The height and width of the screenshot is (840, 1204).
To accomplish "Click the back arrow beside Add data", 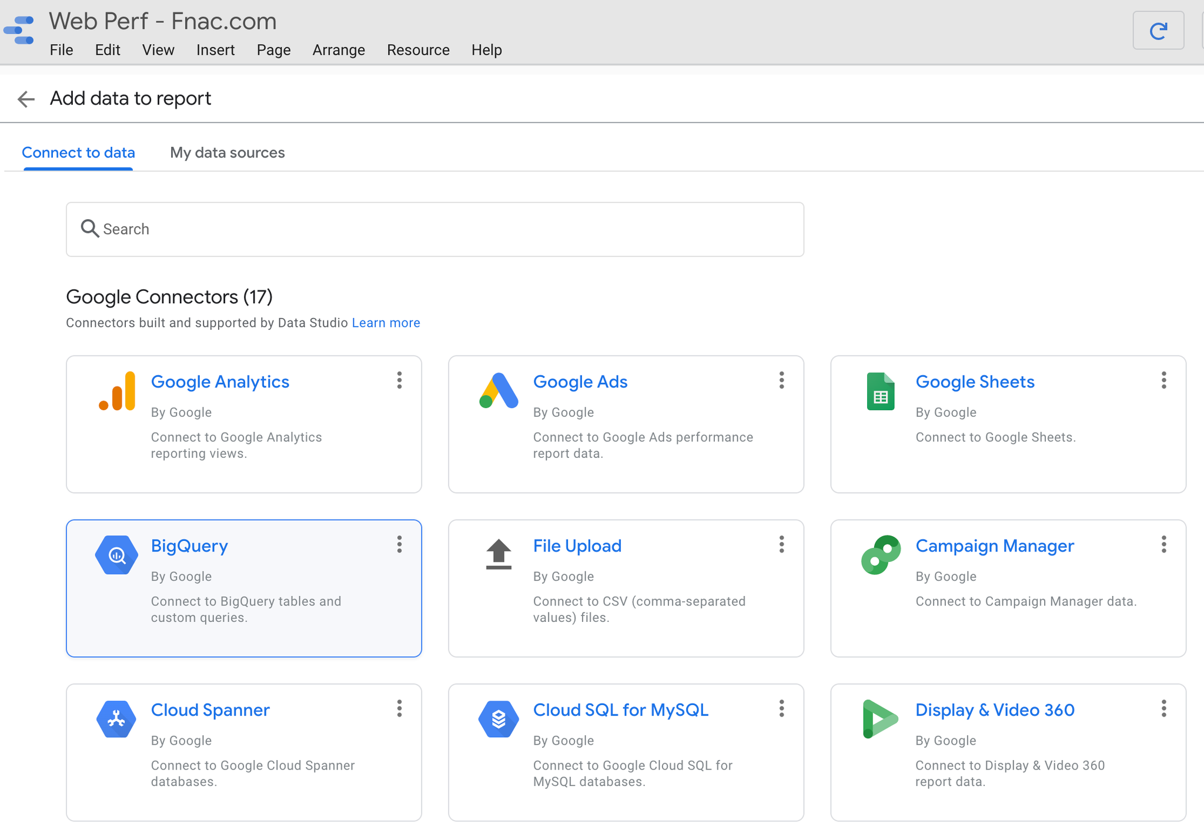I will click(x=26, y=99).
